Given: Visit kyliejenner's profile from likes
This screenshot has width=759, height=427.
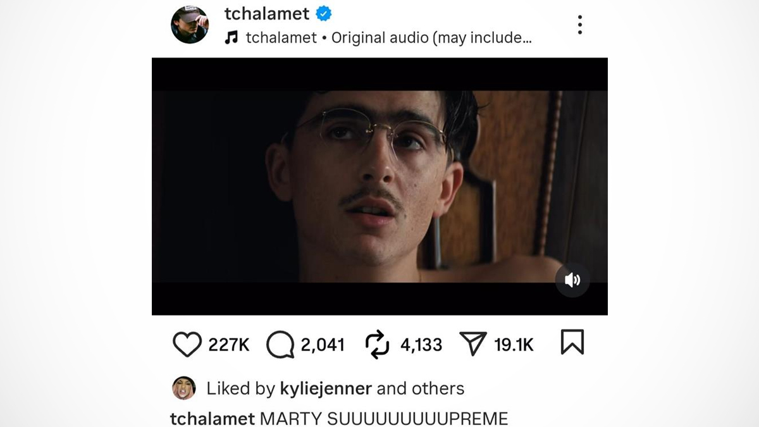Looking at the screenshot, I should coord(326,388).
